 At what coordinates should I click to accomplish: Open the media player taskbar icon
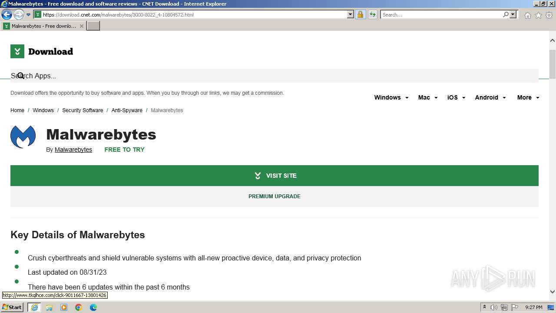pos(64,307)
